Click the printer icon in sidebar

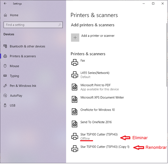coord(5,56)
